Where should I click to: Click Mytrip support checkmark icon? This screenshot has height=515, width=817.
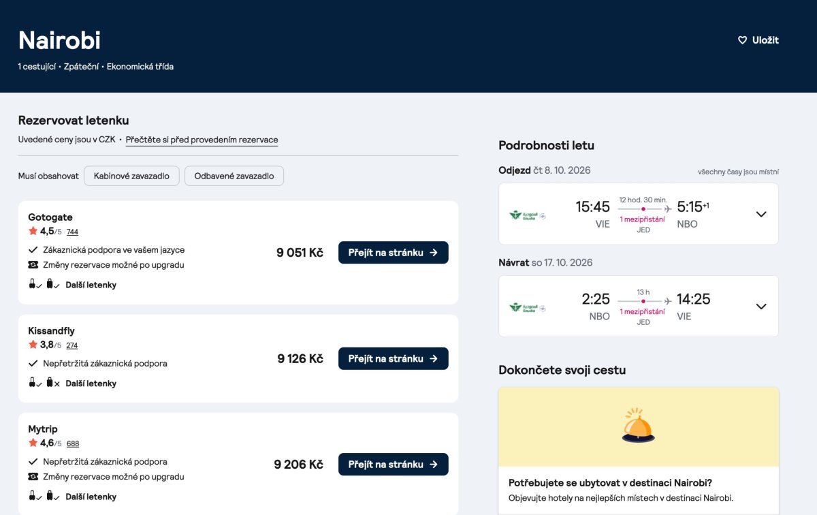click(33, 462)
